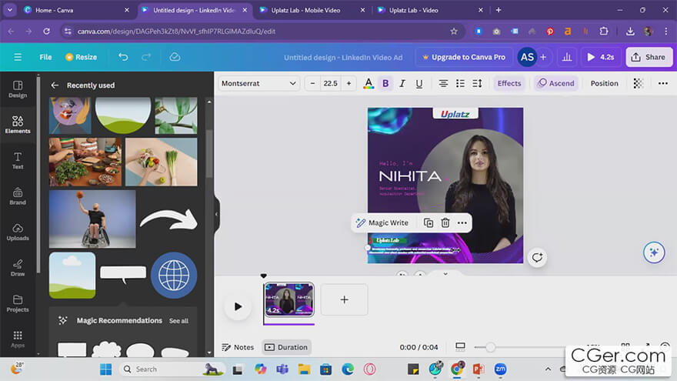This screenshot has height=381, width=677.
Task: Open the Brand panel in sidebar
Action: point(18,196)
